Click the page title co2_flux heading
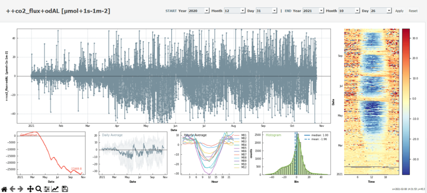 point(58,11)
